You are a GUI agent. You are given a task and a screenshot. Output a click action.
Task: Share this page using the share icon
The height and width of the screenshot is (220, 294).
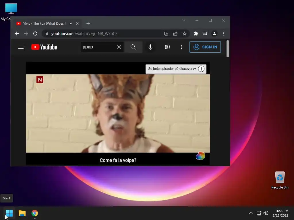point(175,34)
